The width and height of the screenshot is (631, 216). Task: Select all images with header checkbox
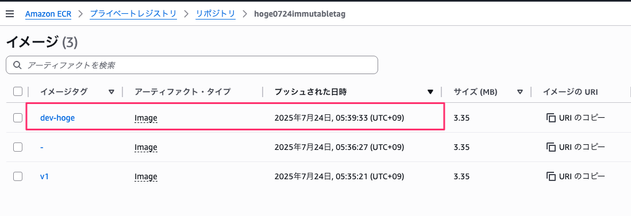18,92
